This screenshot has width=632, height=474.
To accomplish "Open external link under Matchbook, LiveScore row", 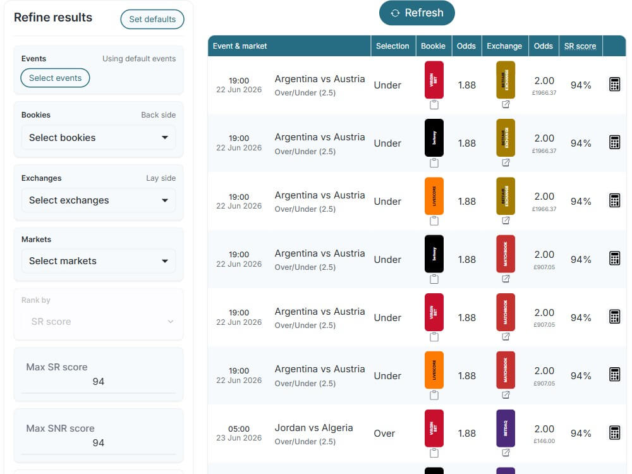I will 506,394.
